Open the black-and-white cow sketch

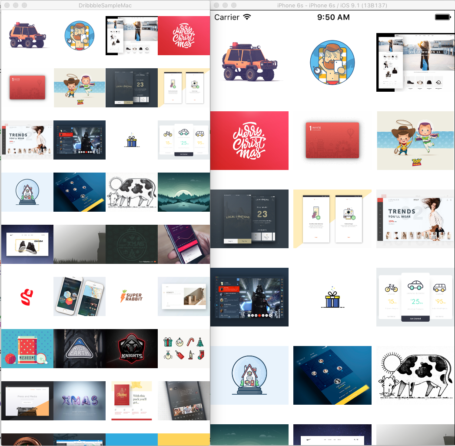(415, 375)
